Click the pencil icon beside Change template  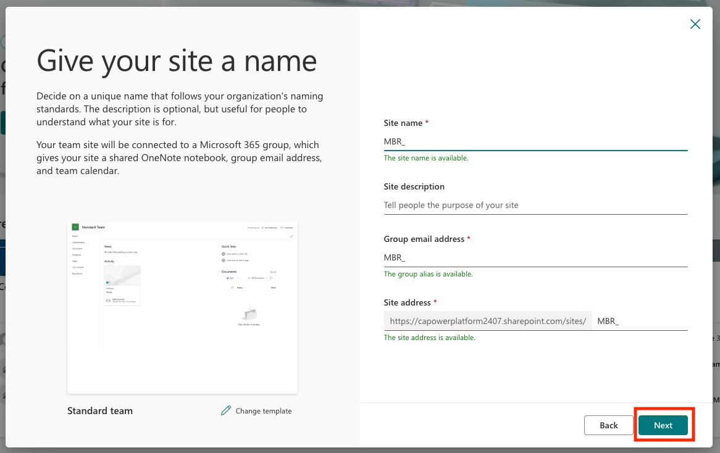226,410
